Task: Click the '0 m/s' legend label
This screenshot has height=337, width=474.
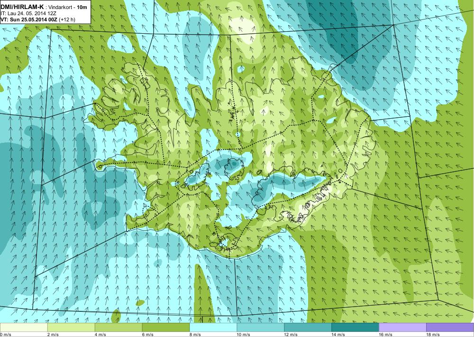Action: coord(6,335)
